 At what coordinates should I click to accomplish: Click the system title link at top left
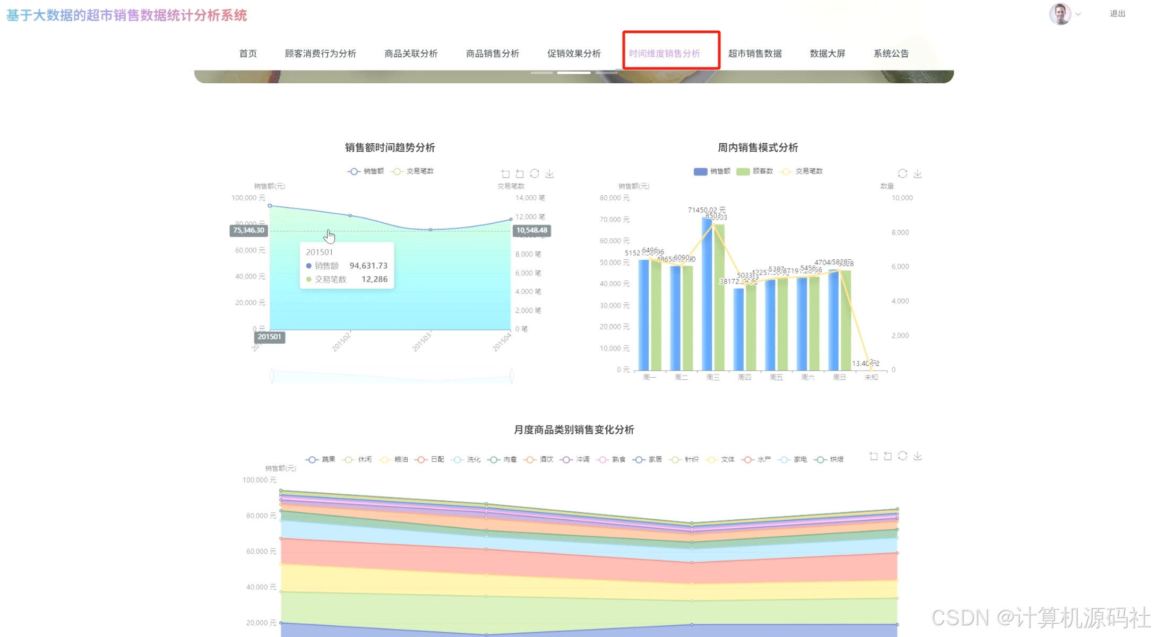point(127,15)
